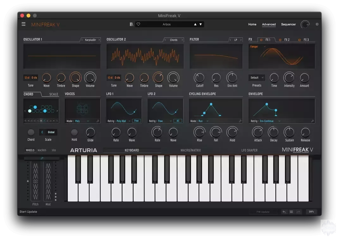Click the Pitch wheel

(35, 181)
